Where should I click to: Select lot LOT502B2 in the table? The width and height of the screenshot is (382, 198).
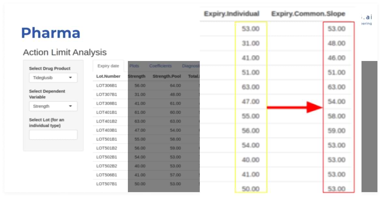[x=106, y=166]
